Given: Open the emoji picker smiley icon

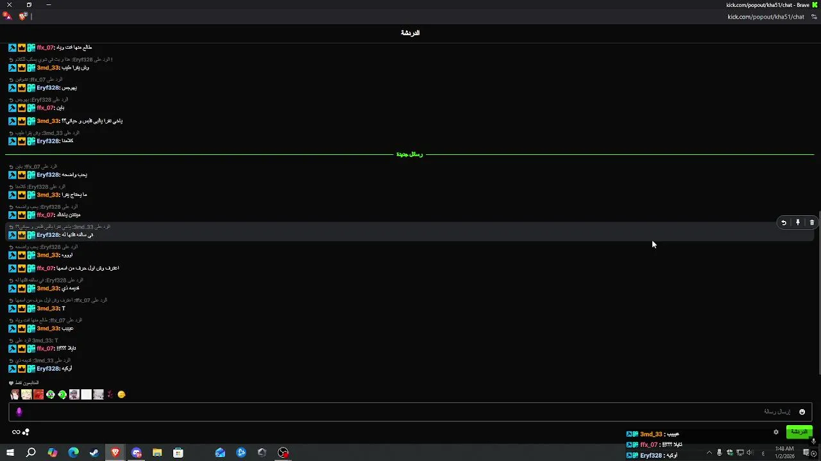Looking at the screenshot, I should pyautogui.click(x=802, y=412).
